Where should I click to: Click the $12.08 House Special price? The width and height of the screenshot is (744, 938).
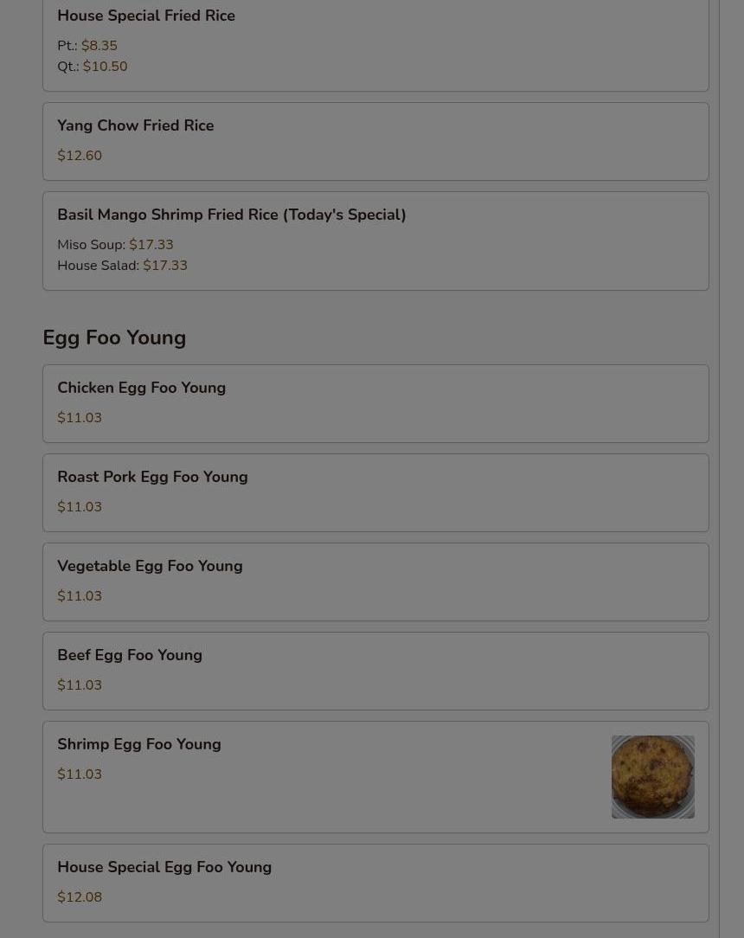point(80,897)
